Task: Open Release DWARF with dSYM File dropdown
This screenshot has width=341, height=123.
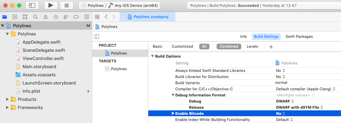Action: [299, 107]
